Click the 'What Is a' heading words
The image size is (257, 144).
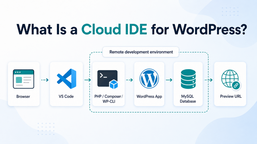click(47, 29)
